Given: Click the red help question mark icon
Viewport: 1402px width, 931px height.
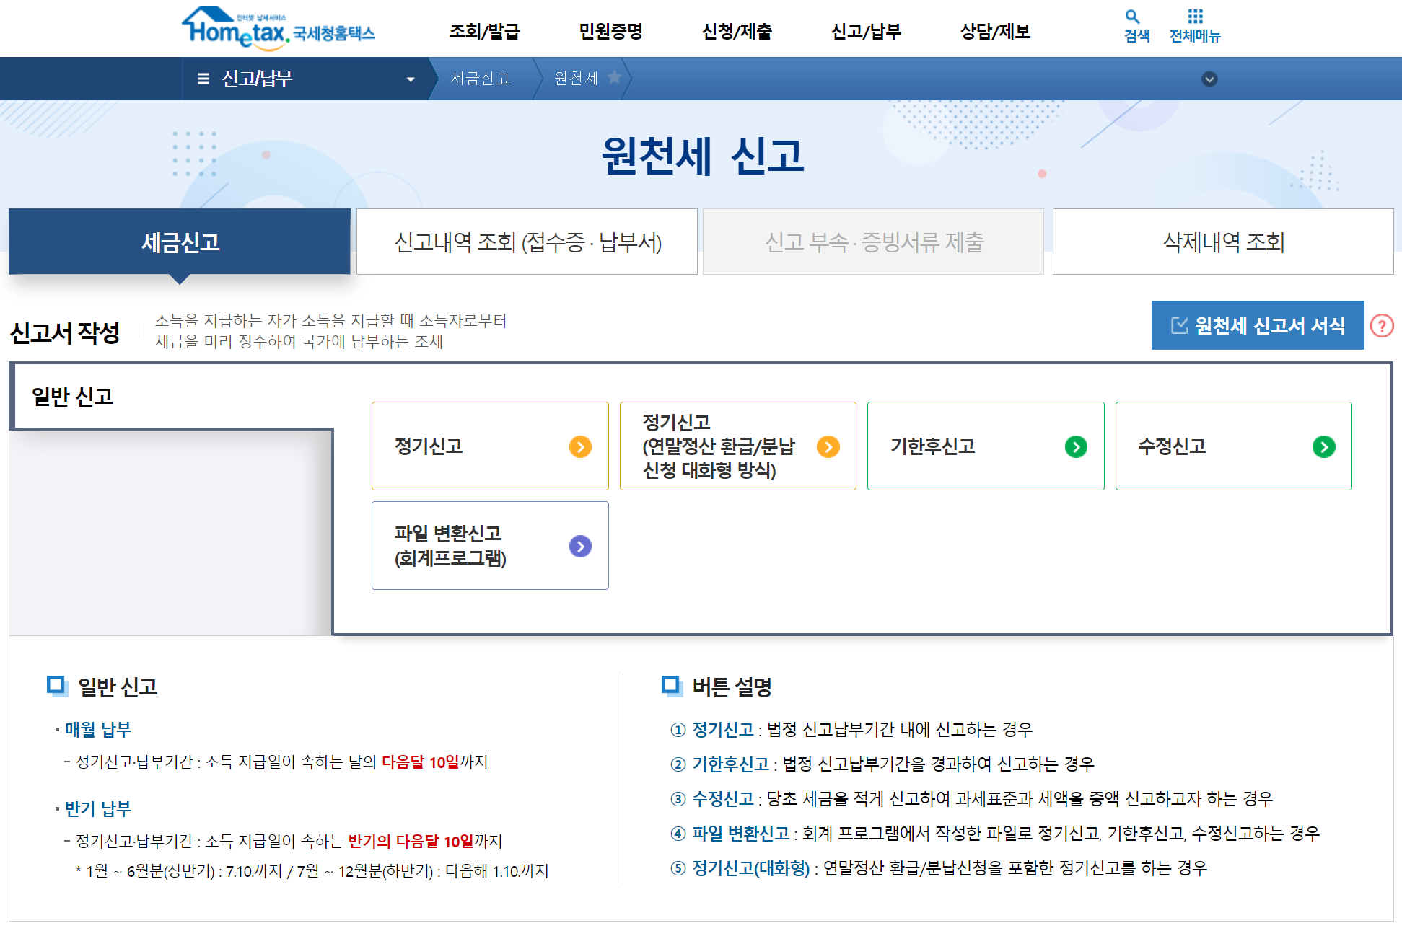Looking at the screenshot, I should pyautogui.click(x=1381, y=326).
